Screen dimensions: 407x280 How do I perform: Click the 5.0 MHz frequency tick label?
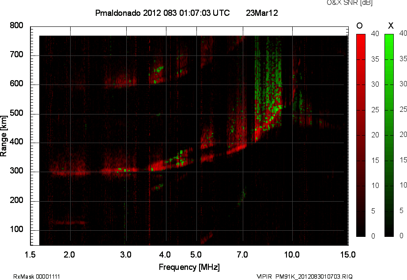coord(196,254)
